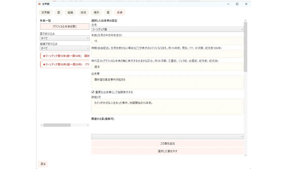Click the この章を追加 button
This screenshot has width=301, height=169.
(x=168, y=144)
